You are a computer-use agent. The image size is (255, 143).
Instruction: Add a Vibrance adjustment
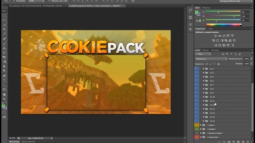(232, 36)
